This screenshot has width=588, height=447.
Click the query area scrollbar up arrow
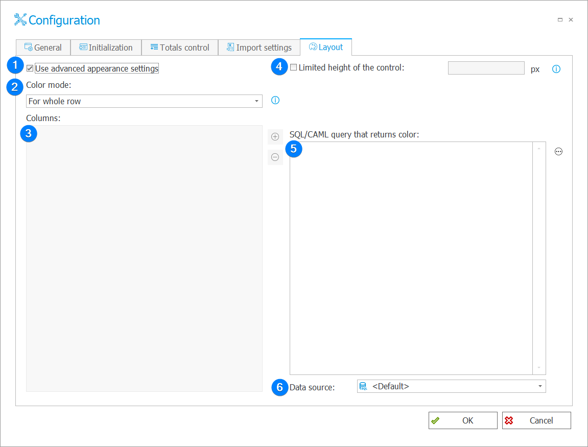pyautogui.click(x=539, y=149)
